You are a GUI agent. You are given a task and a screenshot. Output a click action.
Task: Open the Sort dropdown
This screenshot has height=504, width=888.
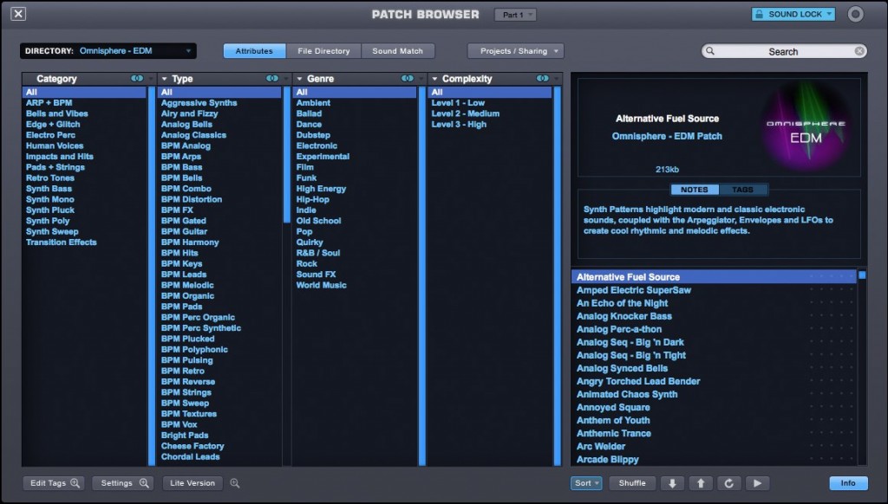pos(586,483)
